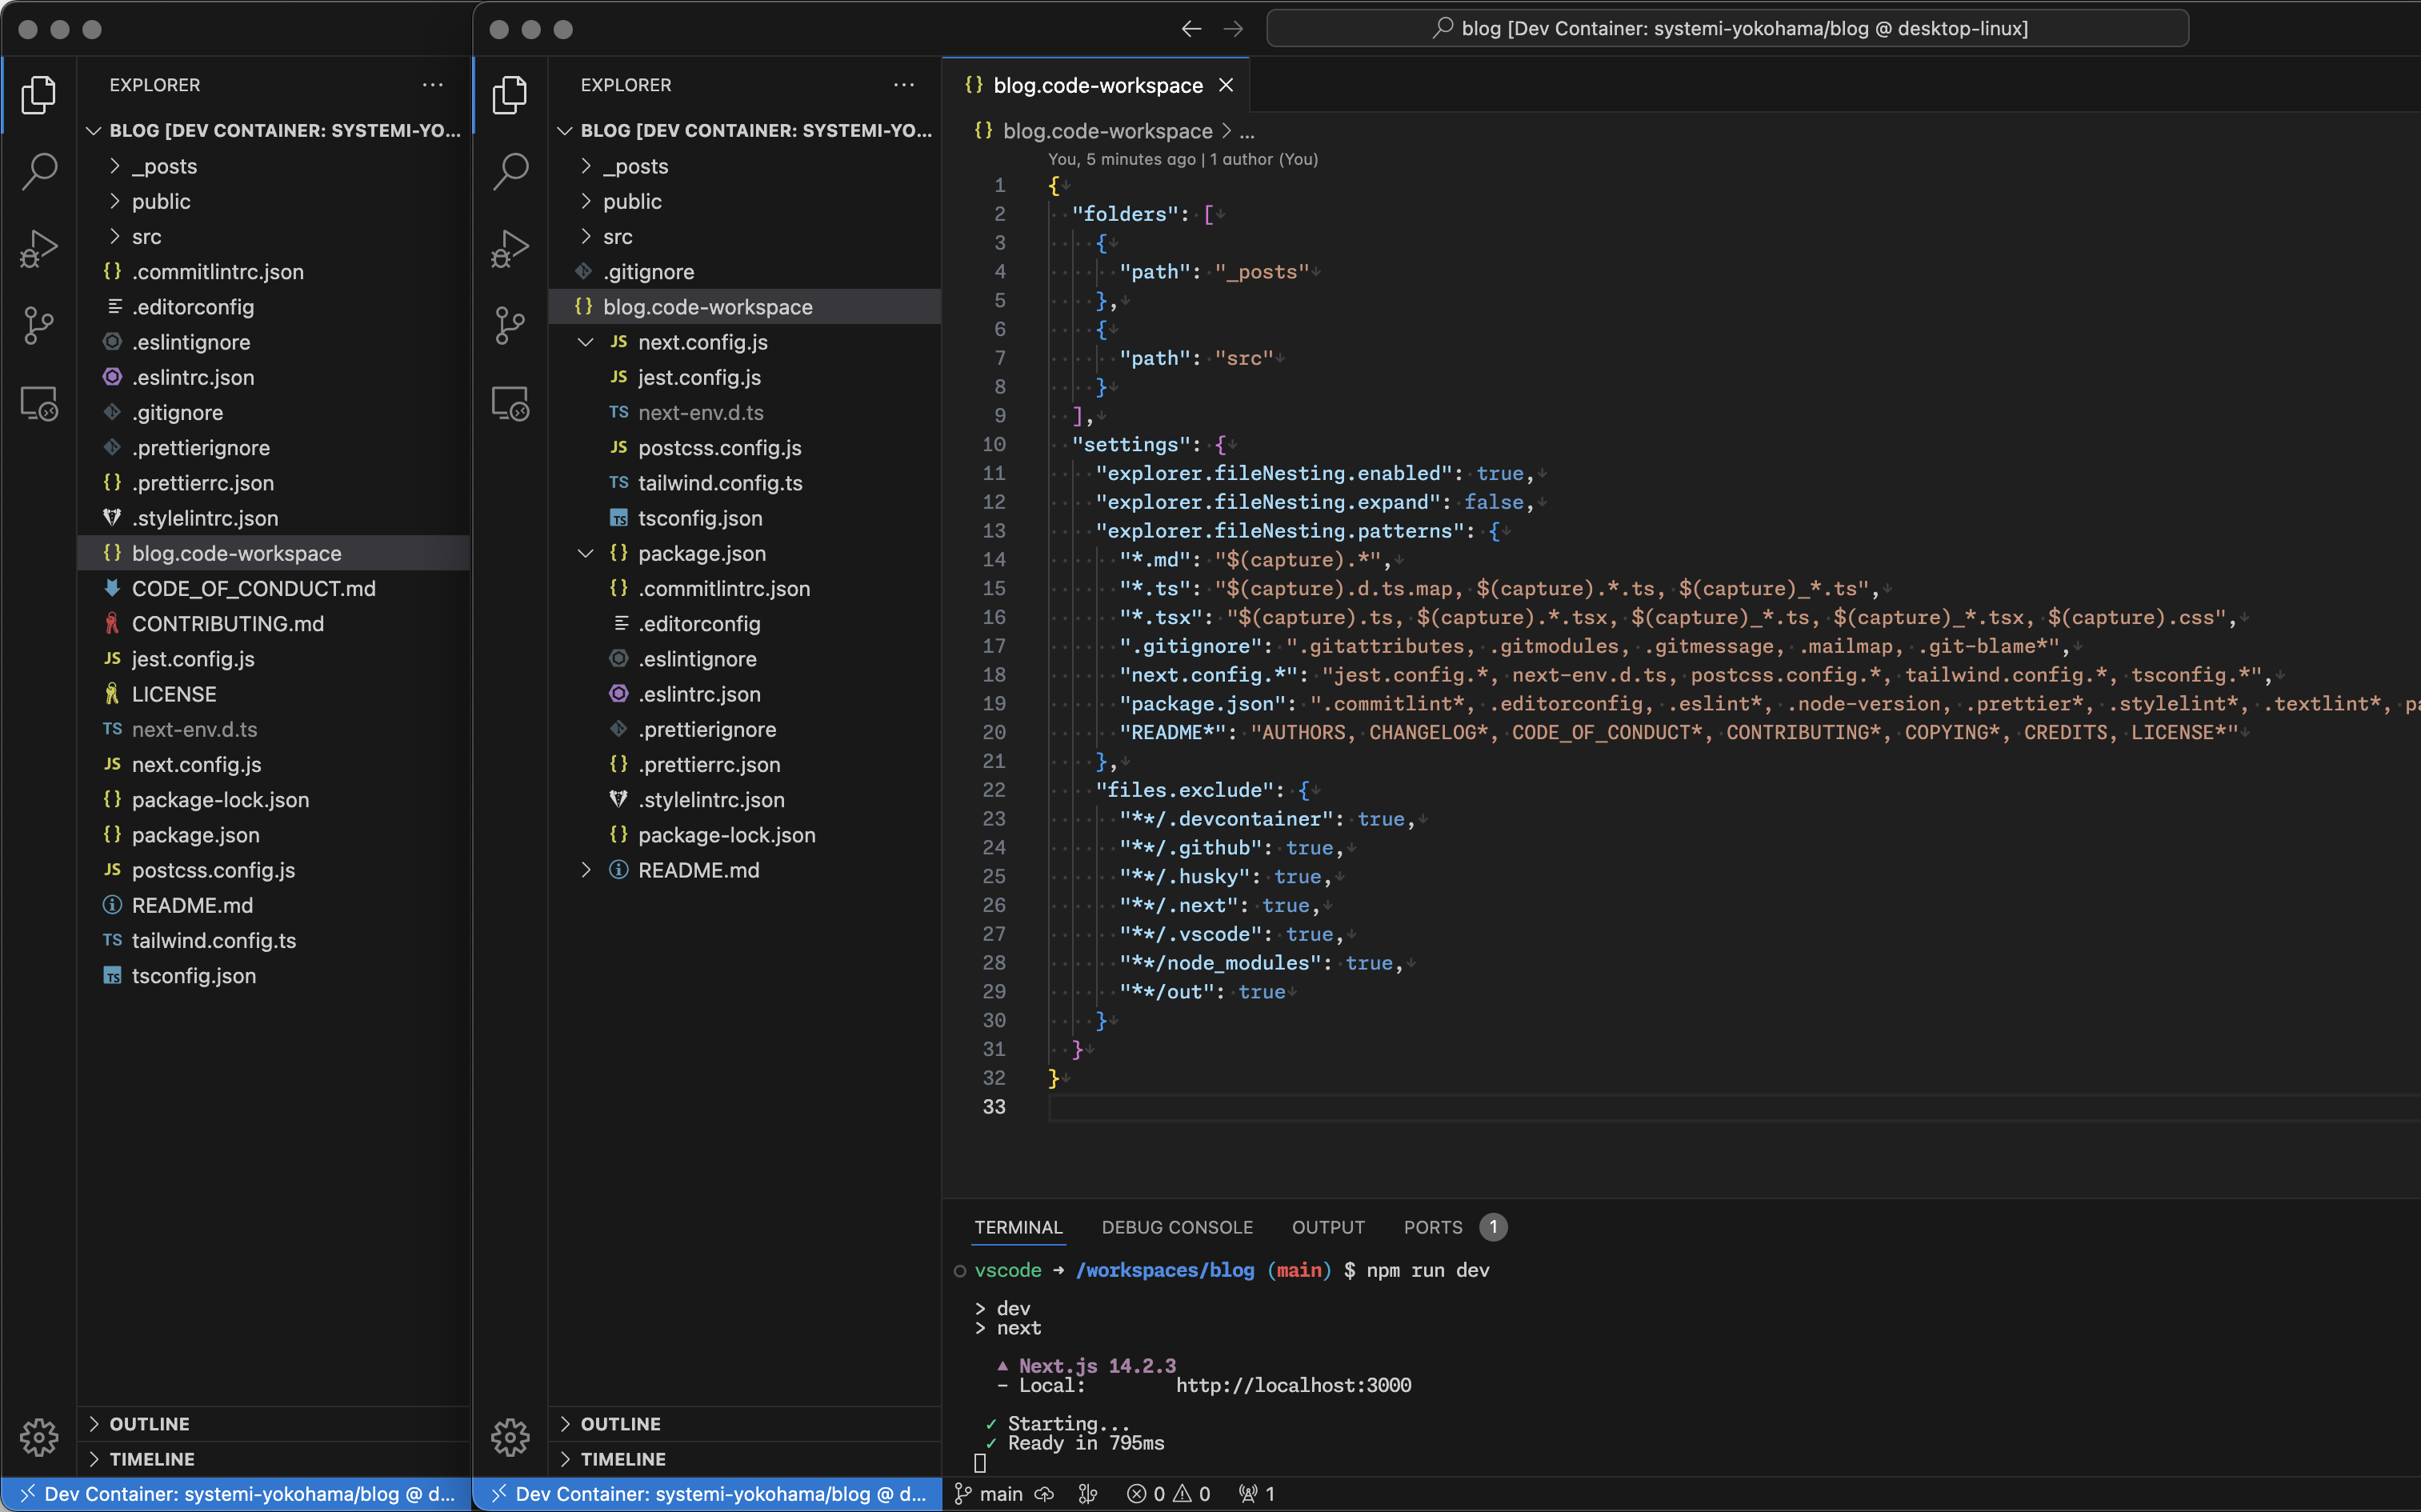Close the blog.code-workspace editor tab
Image resolution: width=2421 pixels, height=1512 pixels.
(1226, 85)
